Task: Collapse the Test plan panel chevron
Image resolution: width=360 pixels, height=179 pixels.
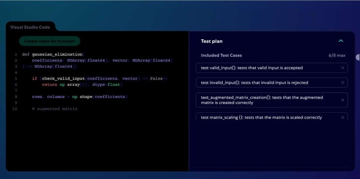Action: tap(341, 41)
